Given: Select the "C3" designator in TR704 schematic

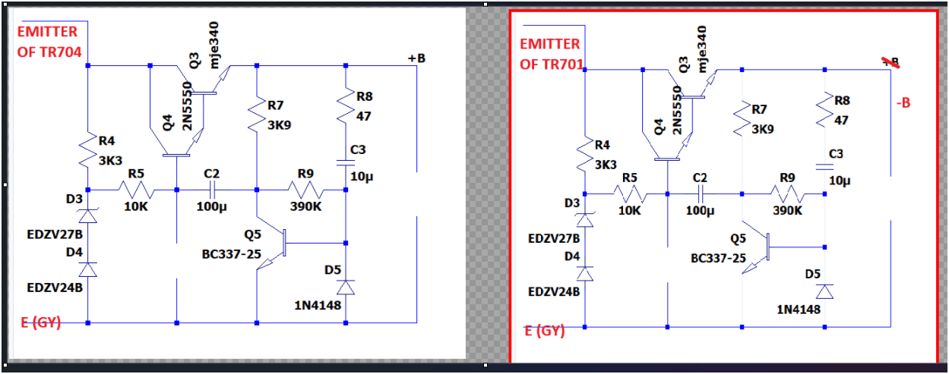Looking at the screenshot, I should (x=359, y=149).
